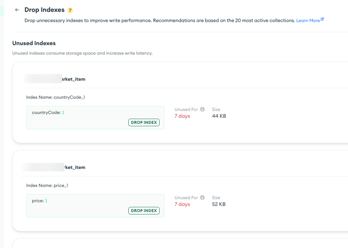Click the Unused For info icon for countryCode_1
Viewport: 348px width, 248px height.
point(202,109)
